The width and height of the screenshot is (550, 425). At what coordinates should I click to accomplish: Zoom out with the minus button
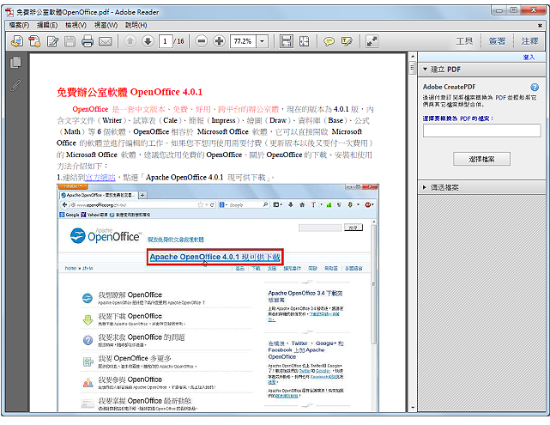pos(202,41)
